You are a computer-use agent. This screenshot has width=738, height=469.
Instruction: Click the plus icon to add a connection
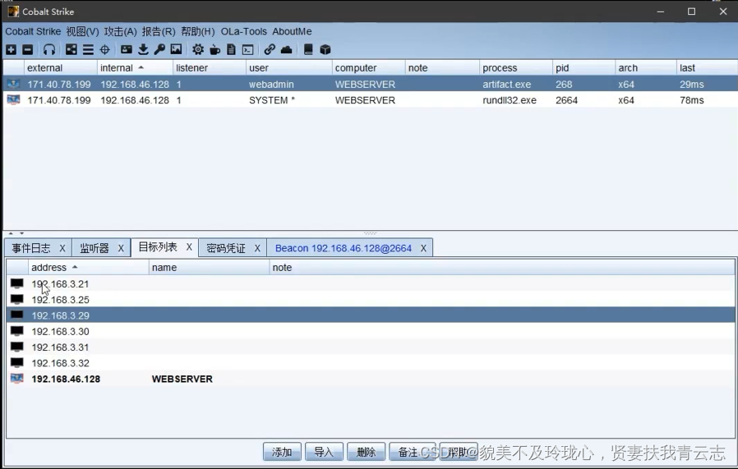(12, 49)
